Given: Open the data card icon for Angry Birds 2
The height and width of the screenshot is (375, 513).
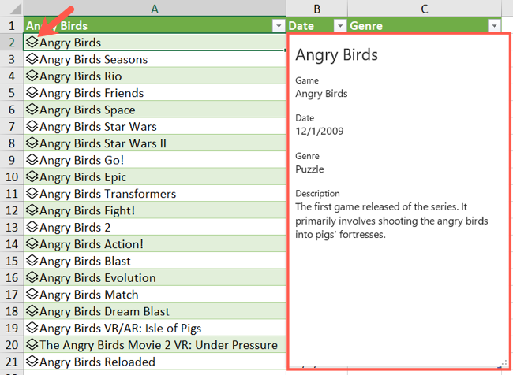Looking at the screenshot, I should click(x=32, y=228).
